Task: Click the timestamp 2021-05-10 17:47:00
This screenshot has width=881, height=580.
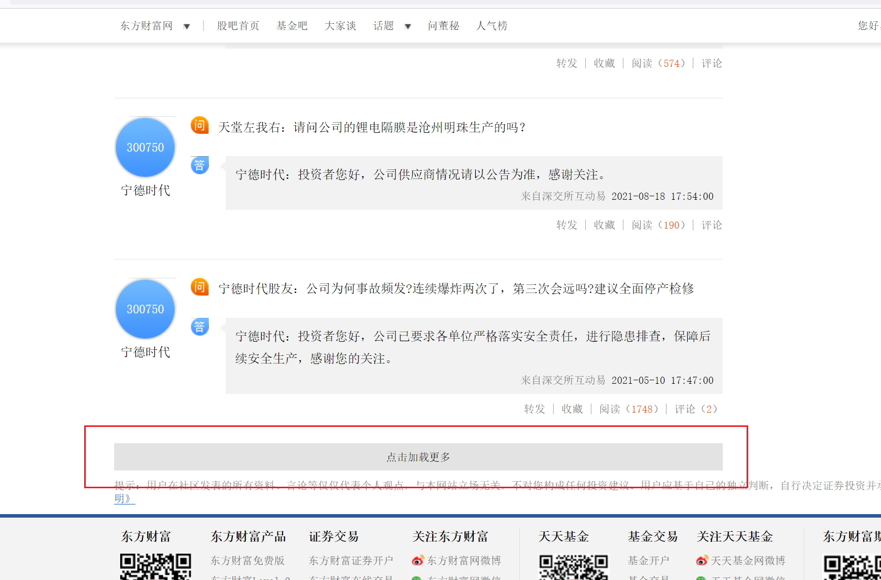Action: (x=662, y=381)
